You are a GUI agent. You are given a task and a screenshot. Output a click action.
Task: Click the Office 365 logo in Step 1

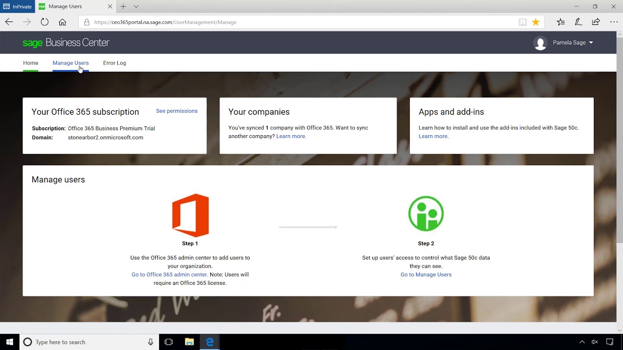(190, 215)
